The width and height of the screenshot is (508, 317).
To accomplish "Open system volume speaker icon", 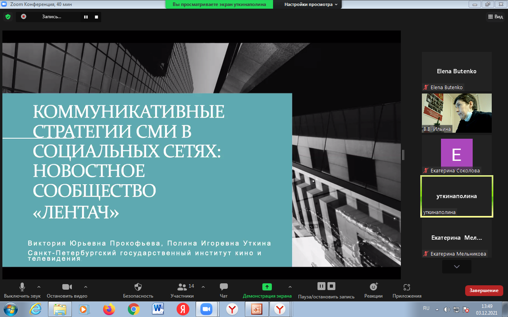I will click(447, 309).
